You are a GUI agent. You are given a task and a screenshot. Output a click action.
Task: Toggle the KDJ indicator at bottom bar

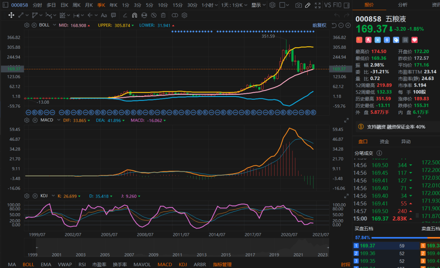(x=183, y=264)
